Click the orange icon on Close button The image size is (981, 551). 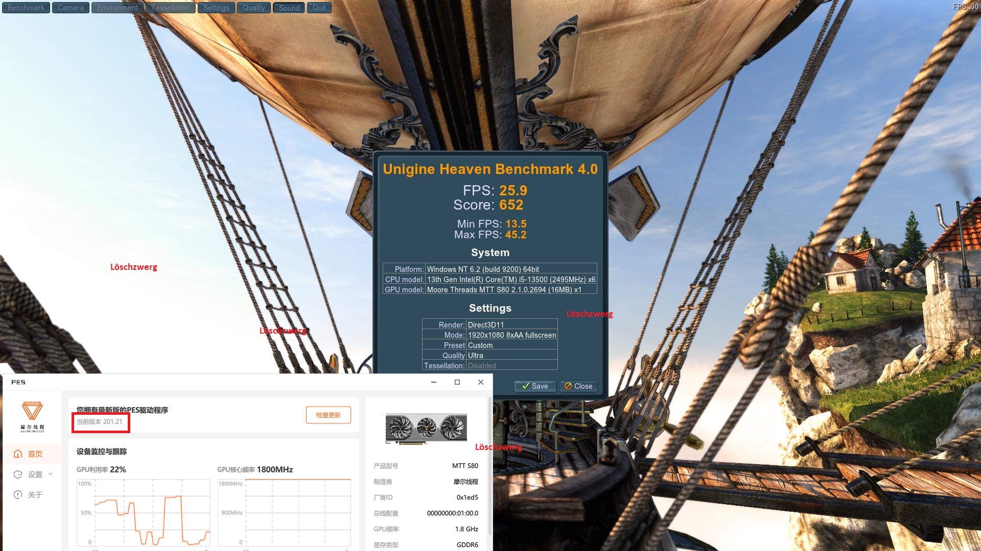[x=568, y=386]
